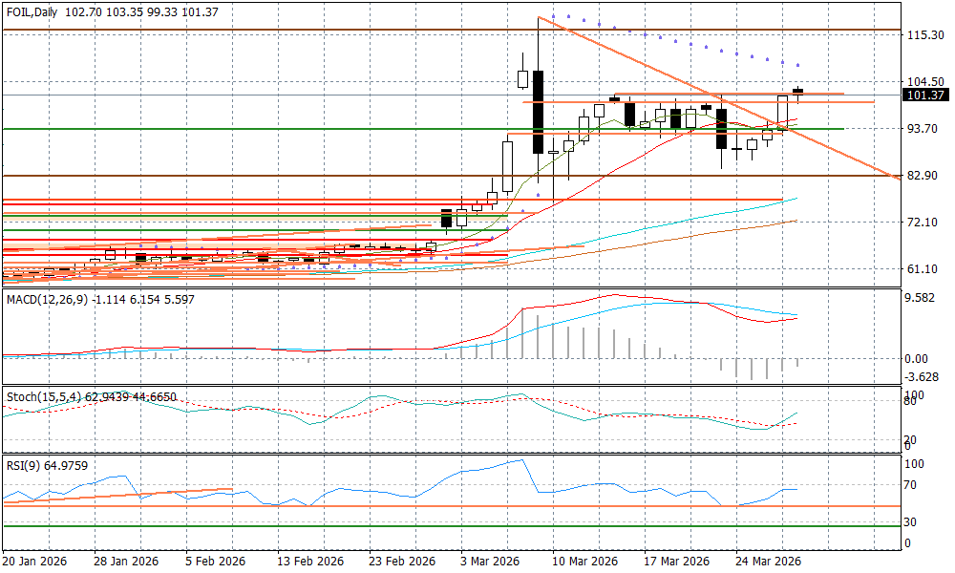Click the 82.90 price axis label

point(924,177)
